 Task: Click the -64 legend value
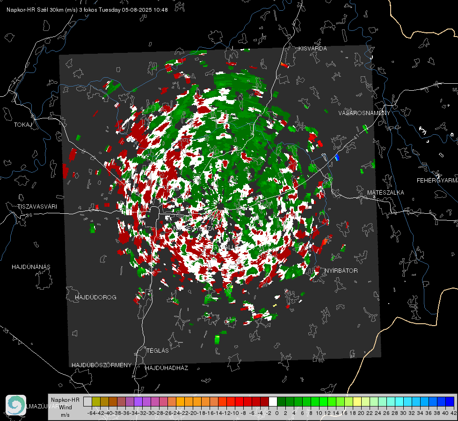91,413
